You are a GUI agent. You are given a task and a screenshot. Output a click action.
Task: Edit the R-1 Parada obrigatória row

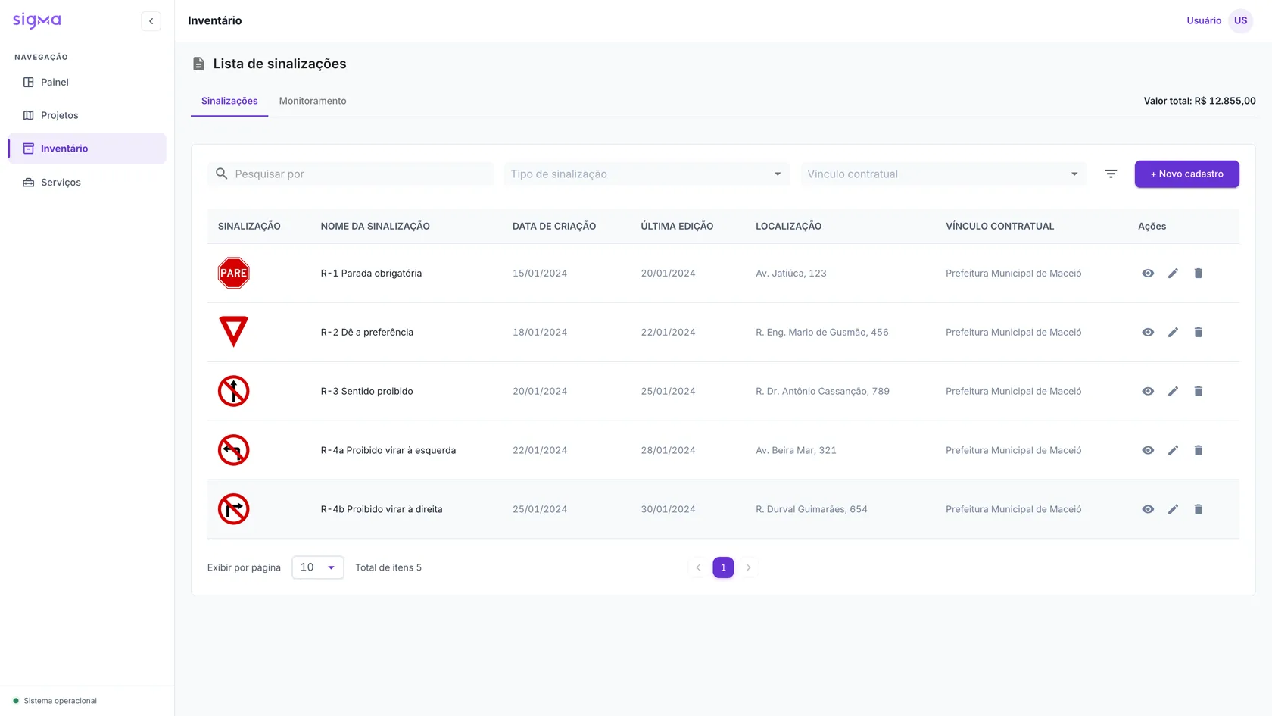tap(1173, 274)
